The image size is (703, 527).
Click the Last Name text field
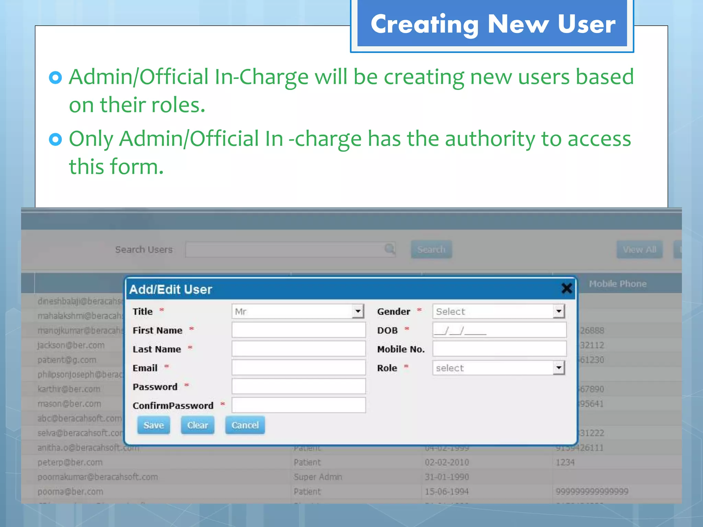(x=298, y=349)
